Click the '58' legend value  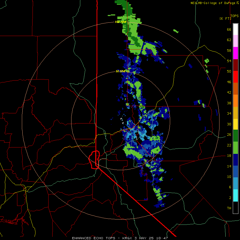click(x=229, y=50)
